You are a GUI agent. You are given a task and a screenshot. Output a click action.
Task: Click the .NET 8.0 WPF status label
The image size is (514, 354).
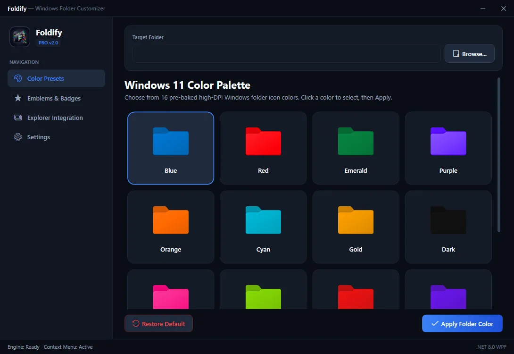pyautogui.click(x=491, y=347)
